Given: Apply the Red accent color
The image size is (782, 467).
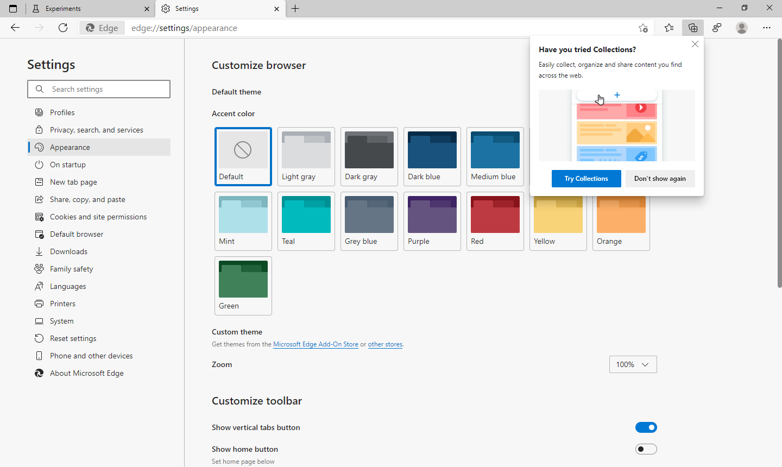Looking at the screenshot, I should [x=495, y=221].
